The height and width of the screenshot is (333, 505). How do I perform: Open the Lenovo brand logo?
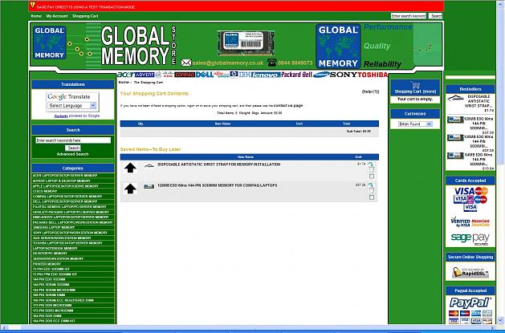point(266,75)
